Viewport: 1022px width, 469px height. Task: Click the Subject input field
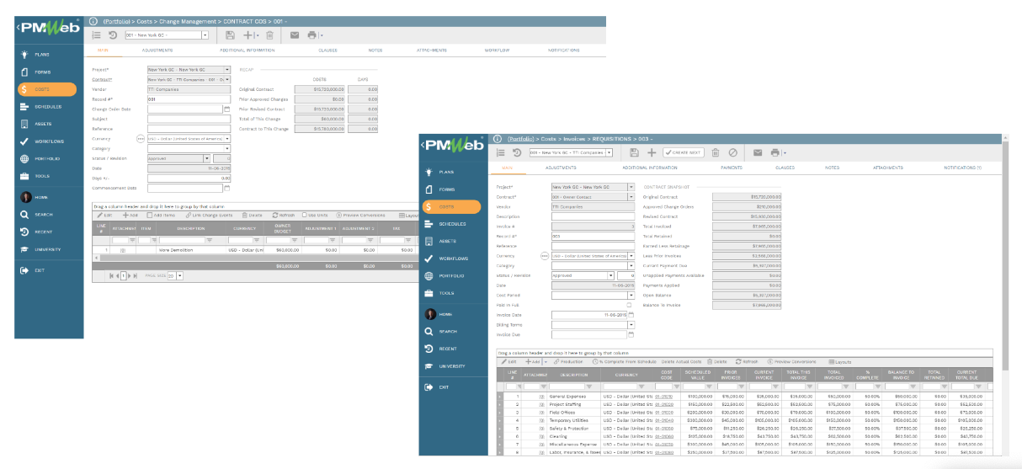[x=189, y=119]
